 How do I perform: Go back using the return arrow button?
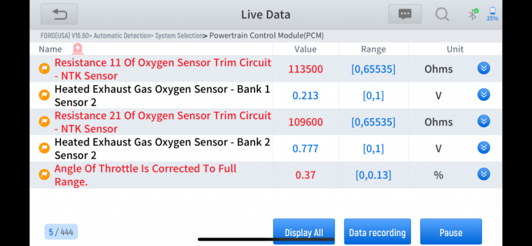pos(60,14)
